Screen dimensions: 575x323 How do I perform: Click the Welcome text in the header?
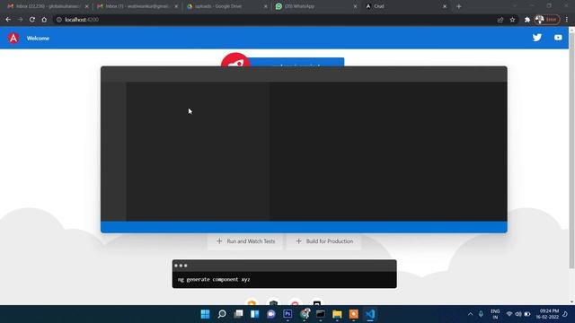38,38
